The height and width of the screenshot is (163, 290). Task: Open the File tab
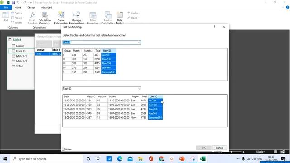(x=6, y=7)
